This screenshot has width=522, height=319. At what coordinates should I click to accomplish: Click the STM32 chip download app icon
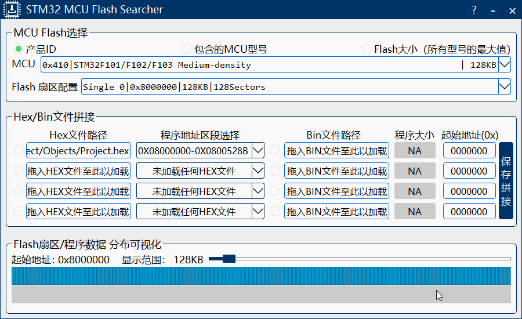click(12, 9)
